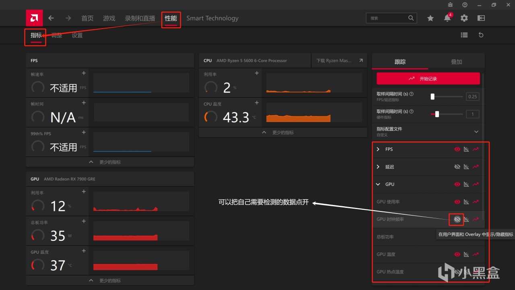515x290 pixels.
Task: Go forward with the right arrow icon
Action: (x=68, y=18)
